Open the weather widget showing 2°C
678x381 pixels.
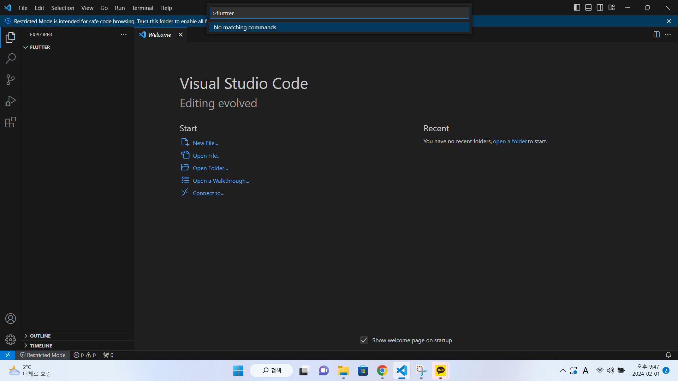30,370
